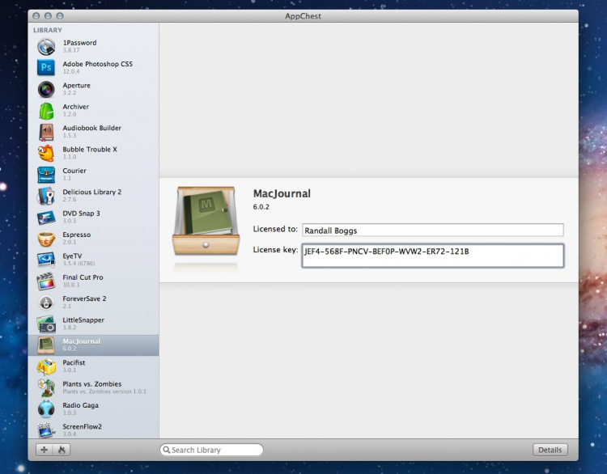This screenshot has width=607, height=474.
Task: Click the Espresso coffee cup icon
Action: [46, 239]
